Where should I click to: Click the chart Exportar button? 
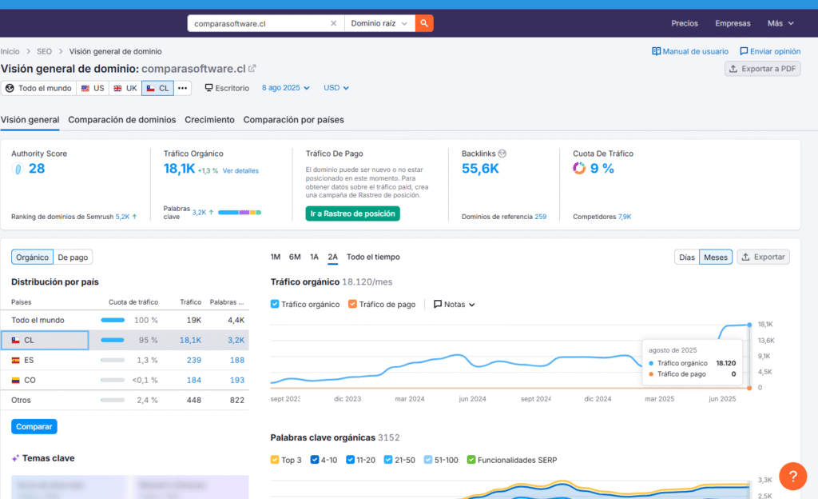[763, 257]
